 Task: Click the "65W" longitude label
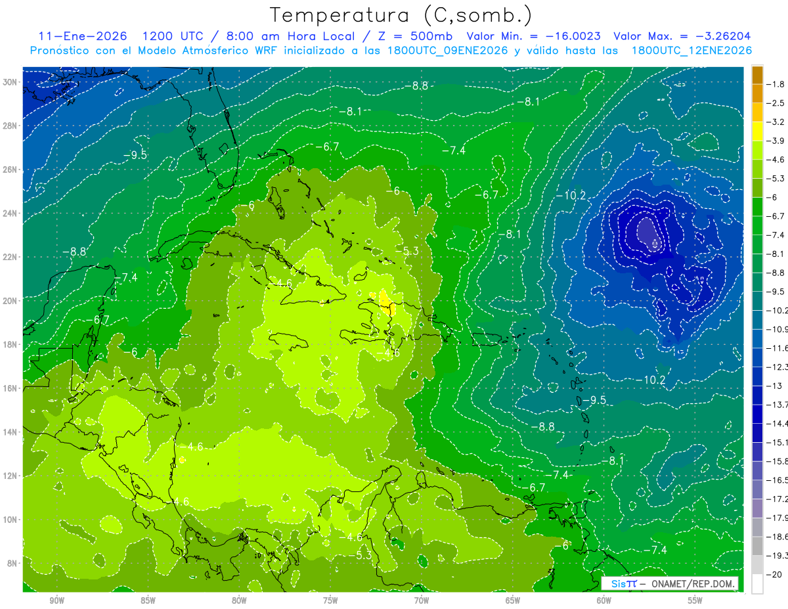point(513,600)
